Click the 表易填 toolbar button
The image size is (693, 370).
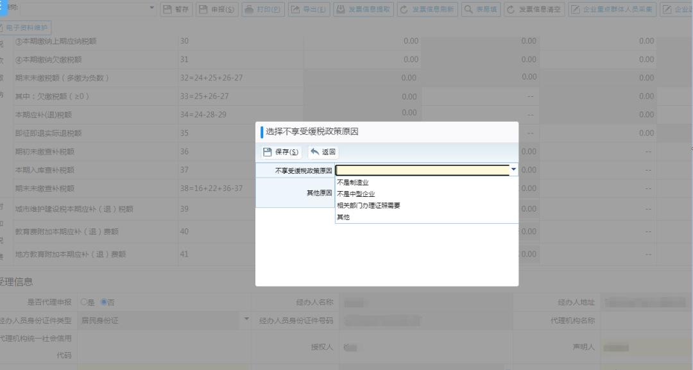point(481,9)
